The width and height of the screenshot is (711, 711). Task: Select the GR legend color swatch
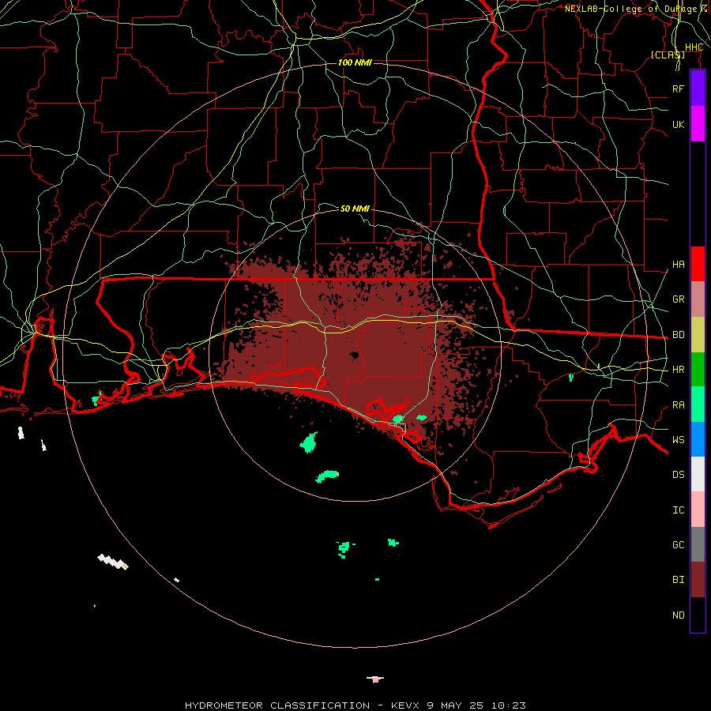pyautogui.click(x=698, y=299)
